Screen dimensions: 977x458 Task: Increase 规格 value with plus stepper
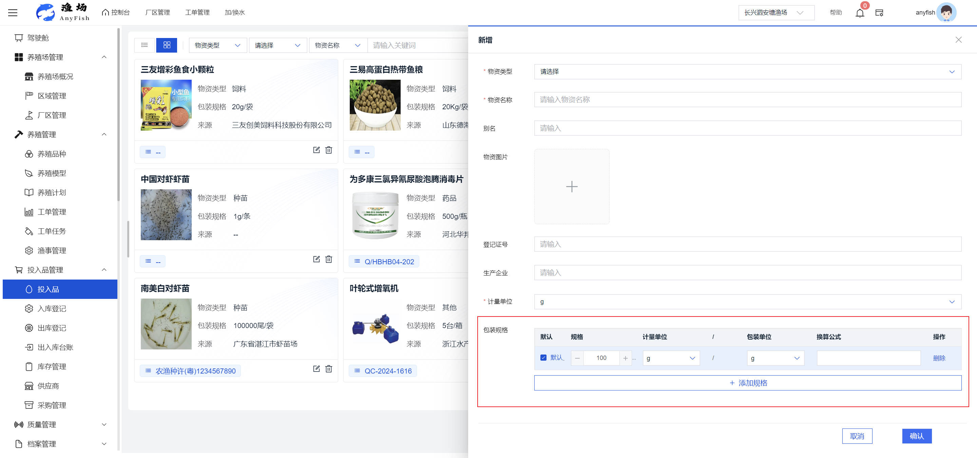click(x=625, y=358)
